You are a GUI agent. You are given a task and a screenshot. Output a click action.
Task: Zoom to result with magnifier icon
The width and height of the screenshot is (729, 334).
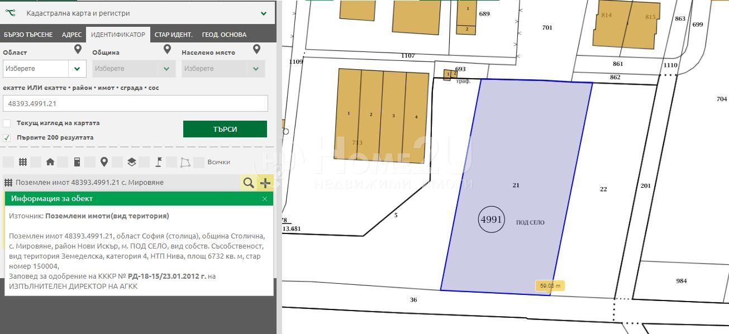point(249,183)
